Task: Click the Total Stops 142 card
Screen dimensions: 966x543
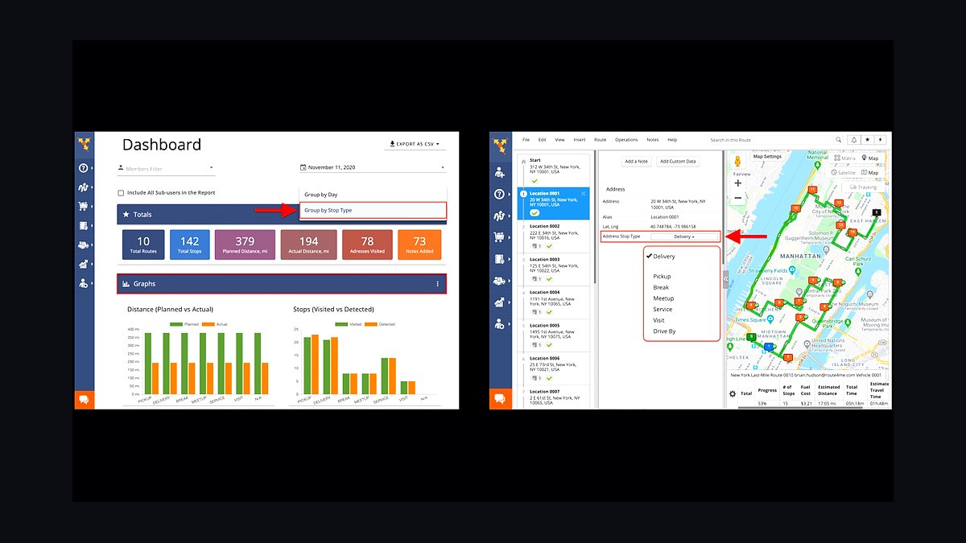Action: coord(190,245)
